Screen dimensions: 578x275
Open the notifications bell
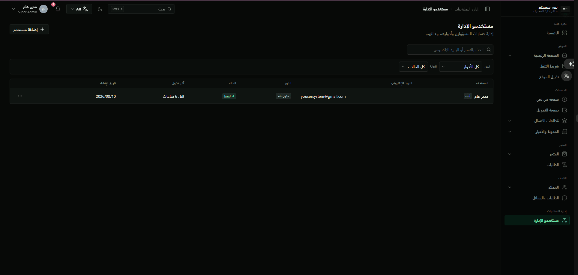pos(58,9)
